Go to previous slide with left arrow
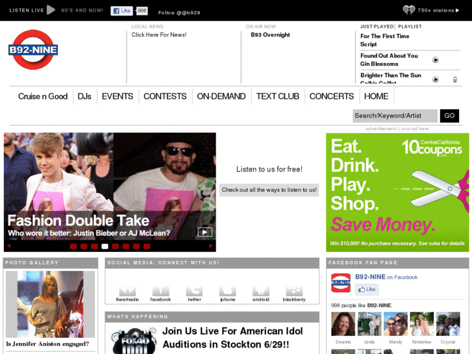The width and height of the screenshot is (472, 354). [8, 246]
